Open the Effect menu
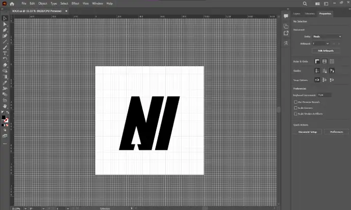The image size is (351, 210). 75,4
